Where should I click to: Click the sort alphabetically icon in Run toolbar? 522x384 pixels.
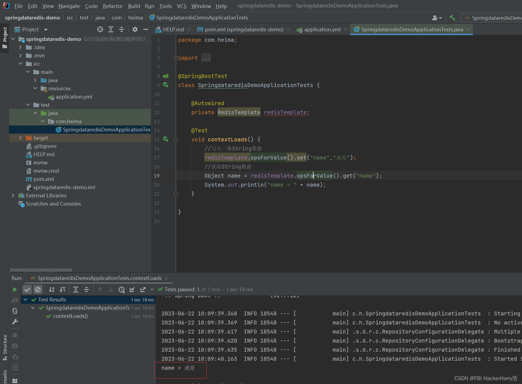click(52, 290)
